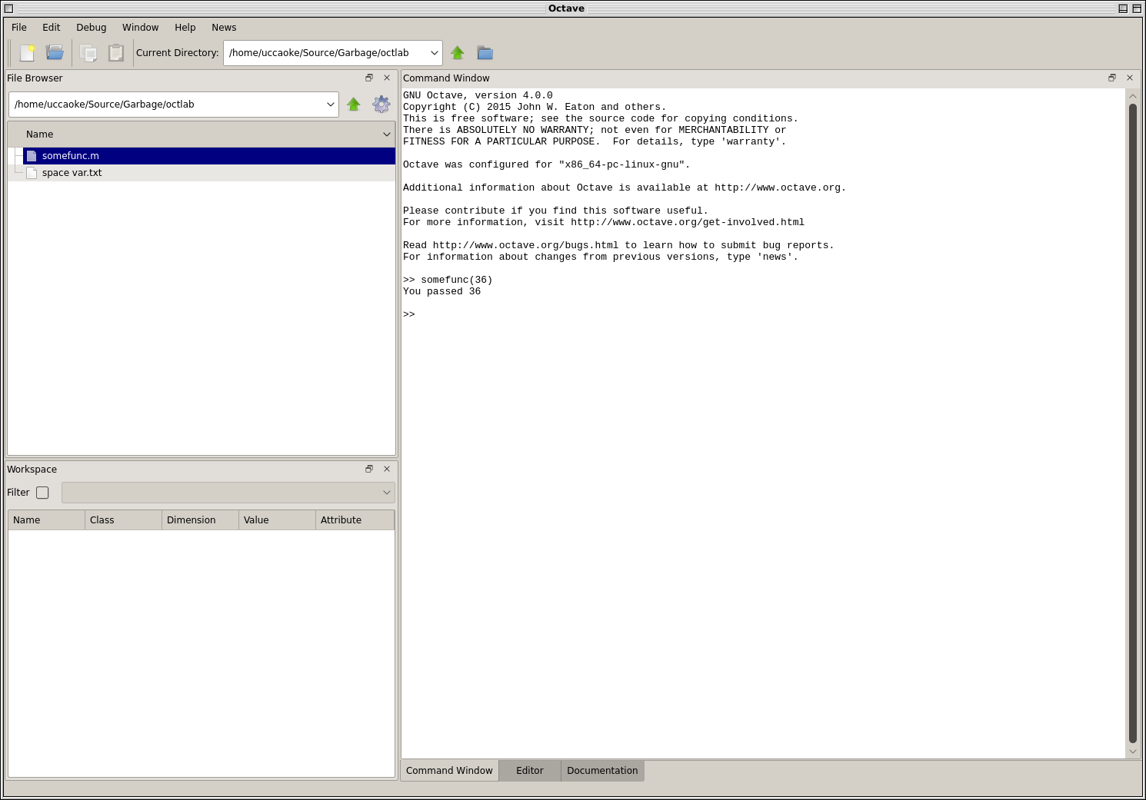The height and width of the screenshot is (800, 1146).
Task: Undock the Command Window panel
Action: tap(1112, 78)
